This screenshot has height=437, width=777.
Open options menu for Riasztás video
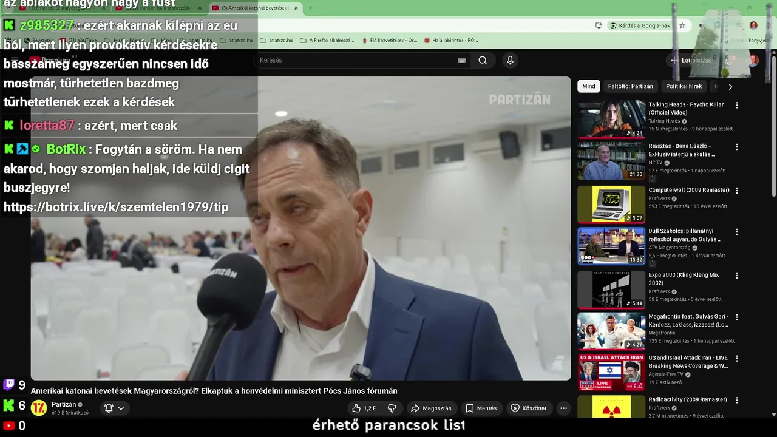click(x=737, y=147)
